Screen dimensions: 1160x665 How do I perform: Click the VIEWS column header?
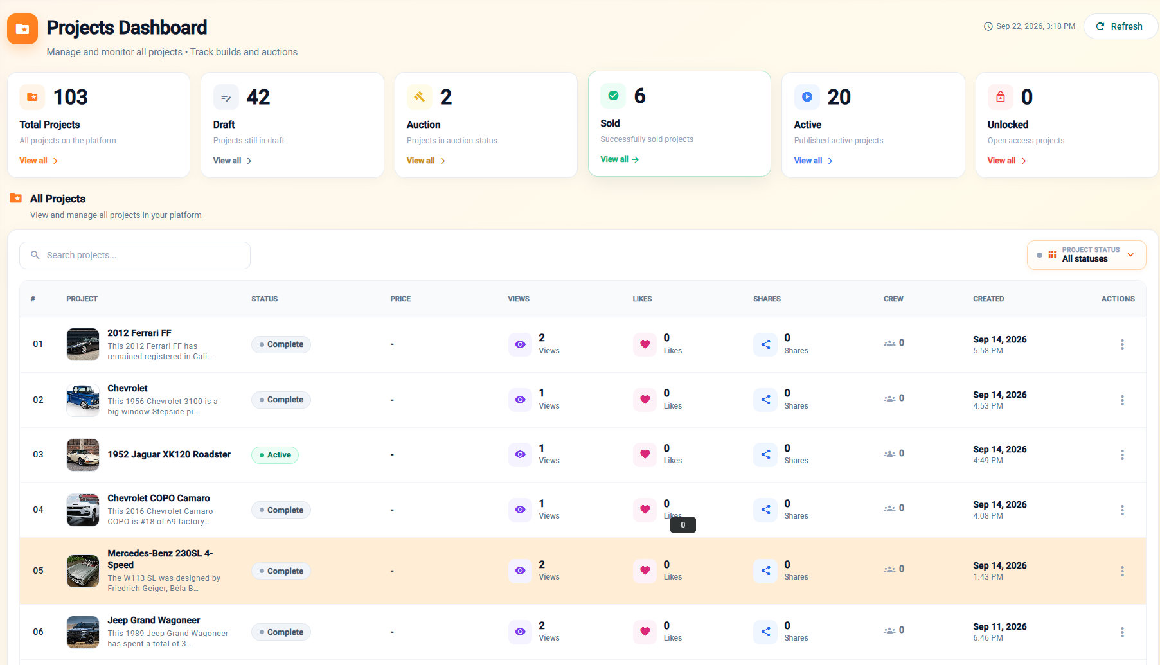519,299
